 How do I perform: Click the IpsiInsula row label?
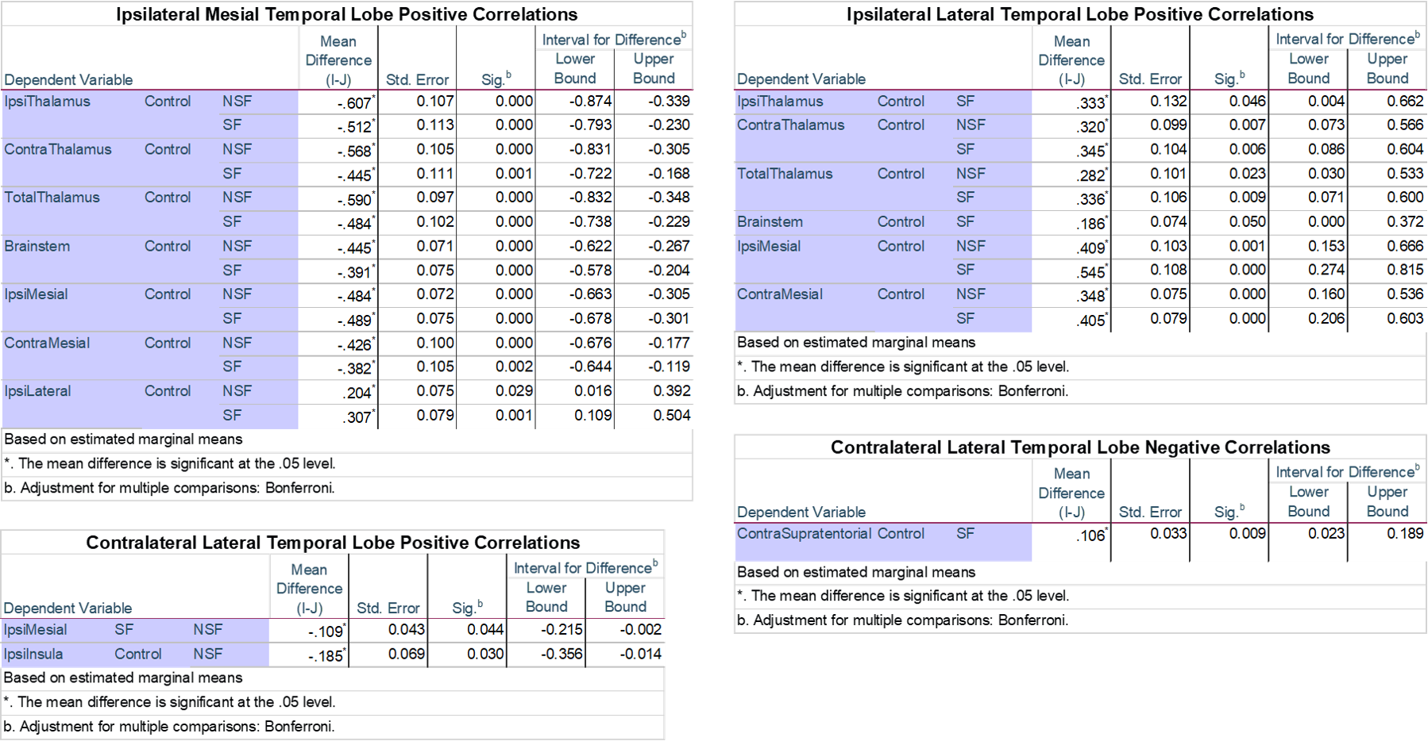pyautogui.click(x=33, y=655)
